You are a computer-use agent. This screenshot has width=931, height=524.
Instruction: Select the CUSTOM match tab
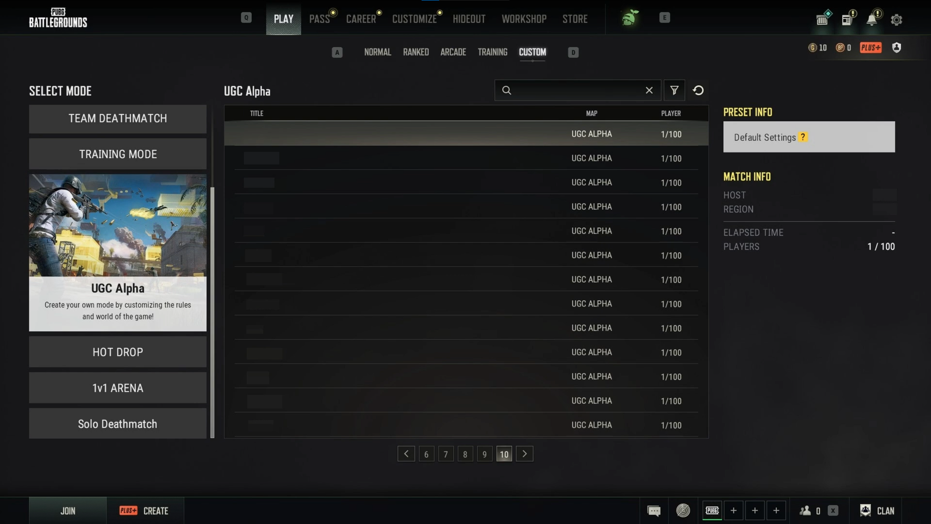click(x=533, y=52)
